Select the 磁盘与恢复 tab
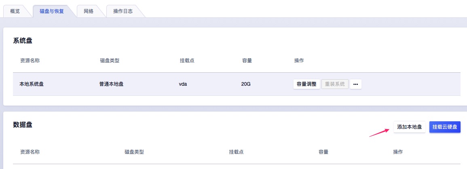 point(51,11)
